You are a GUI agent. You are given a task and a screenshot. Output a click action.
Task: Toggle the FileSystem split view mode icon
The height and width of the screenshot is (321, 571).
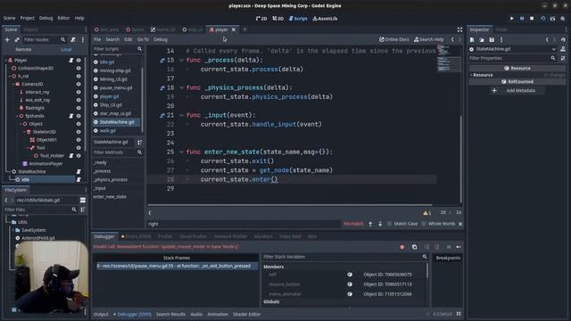coord(83,200)
